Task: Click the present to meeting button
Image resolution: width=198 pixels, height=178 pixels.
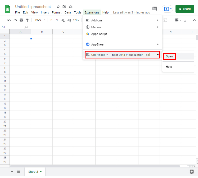Action: (166, 9)
